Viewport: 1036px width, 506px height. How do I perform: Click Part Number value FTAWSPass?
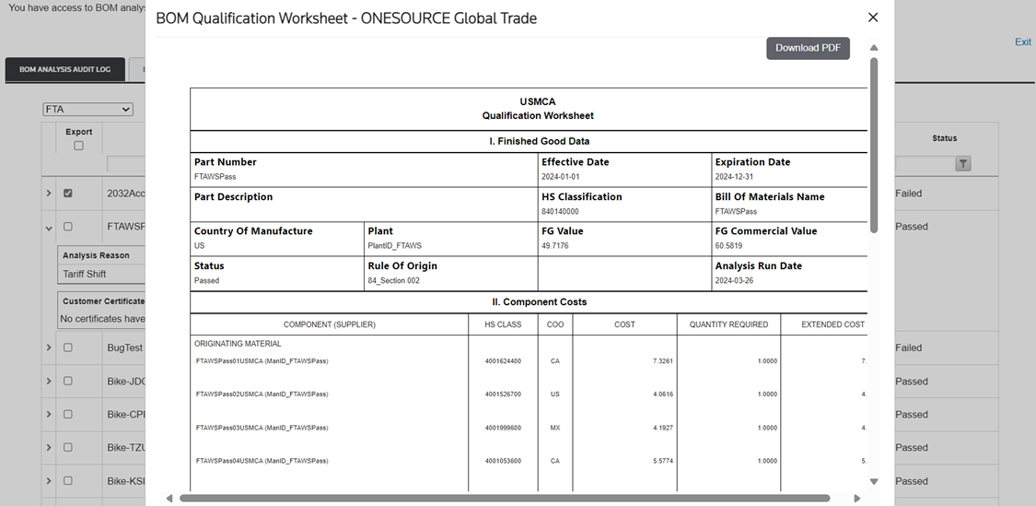point(215,177)
